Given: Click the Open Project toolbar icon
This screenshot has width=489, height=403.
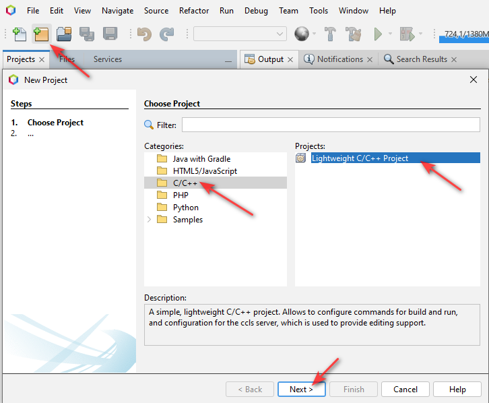Looking at the screenshot, I should pos(65,34).
